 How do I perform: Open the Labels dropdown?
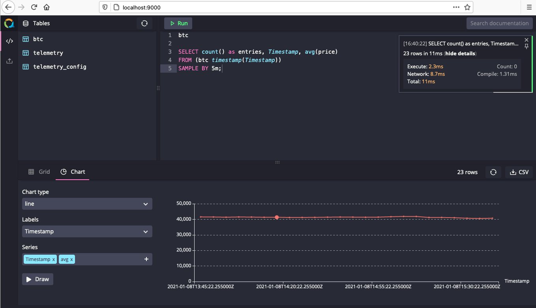click(87, 231)
